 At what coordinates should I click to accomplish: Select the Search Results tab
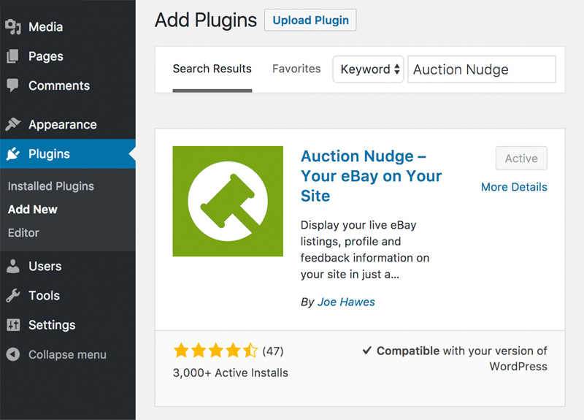(212, 69)
